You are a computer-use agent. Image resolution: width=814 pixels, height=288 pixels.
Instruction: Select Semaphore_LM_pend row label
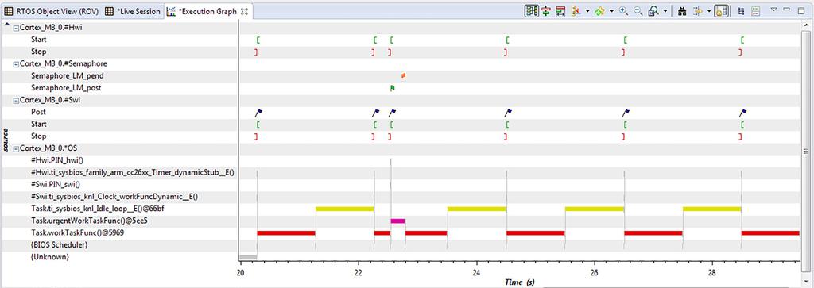[x=67, y=75]
